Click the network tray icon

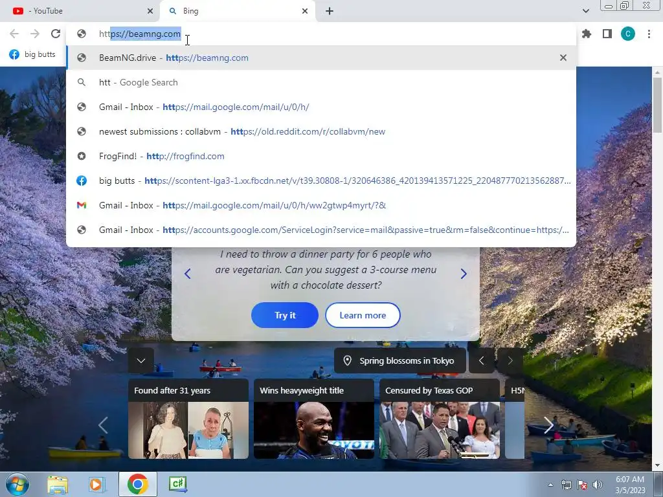coord(566,485)
